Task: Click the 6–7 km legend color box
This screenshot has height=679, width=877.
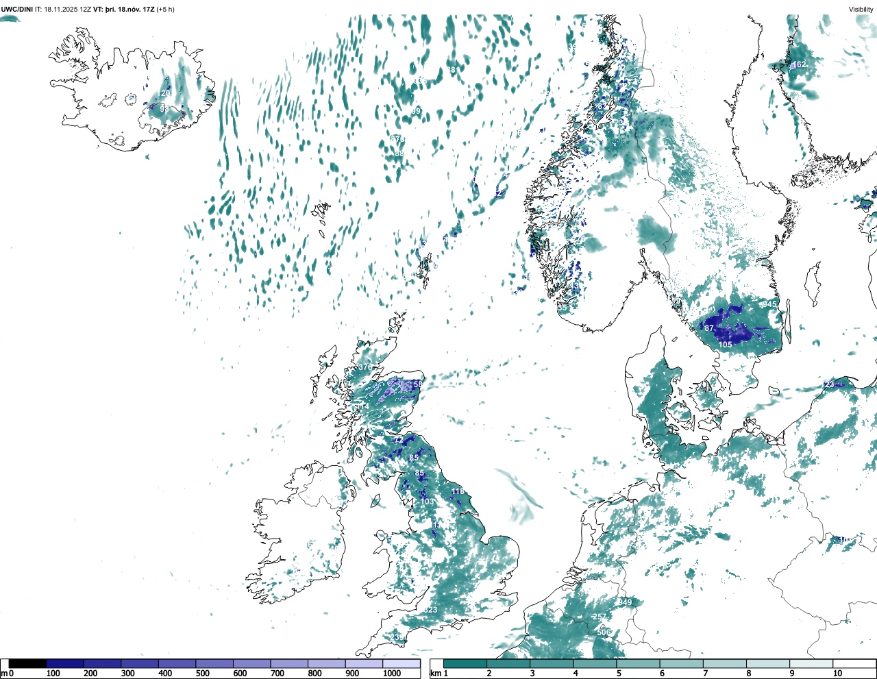Action: [681, 664]
